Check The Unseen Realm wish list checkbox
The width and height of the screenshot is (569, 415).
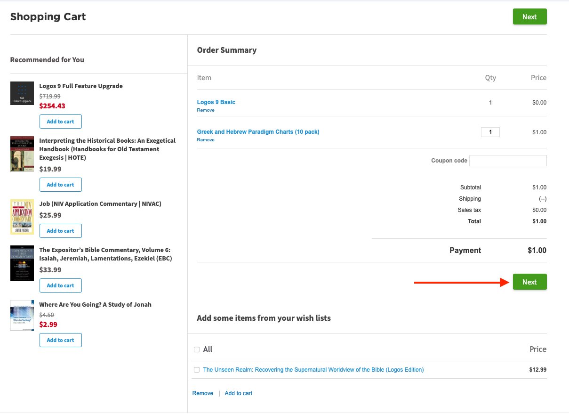click(x=197, y=370)
